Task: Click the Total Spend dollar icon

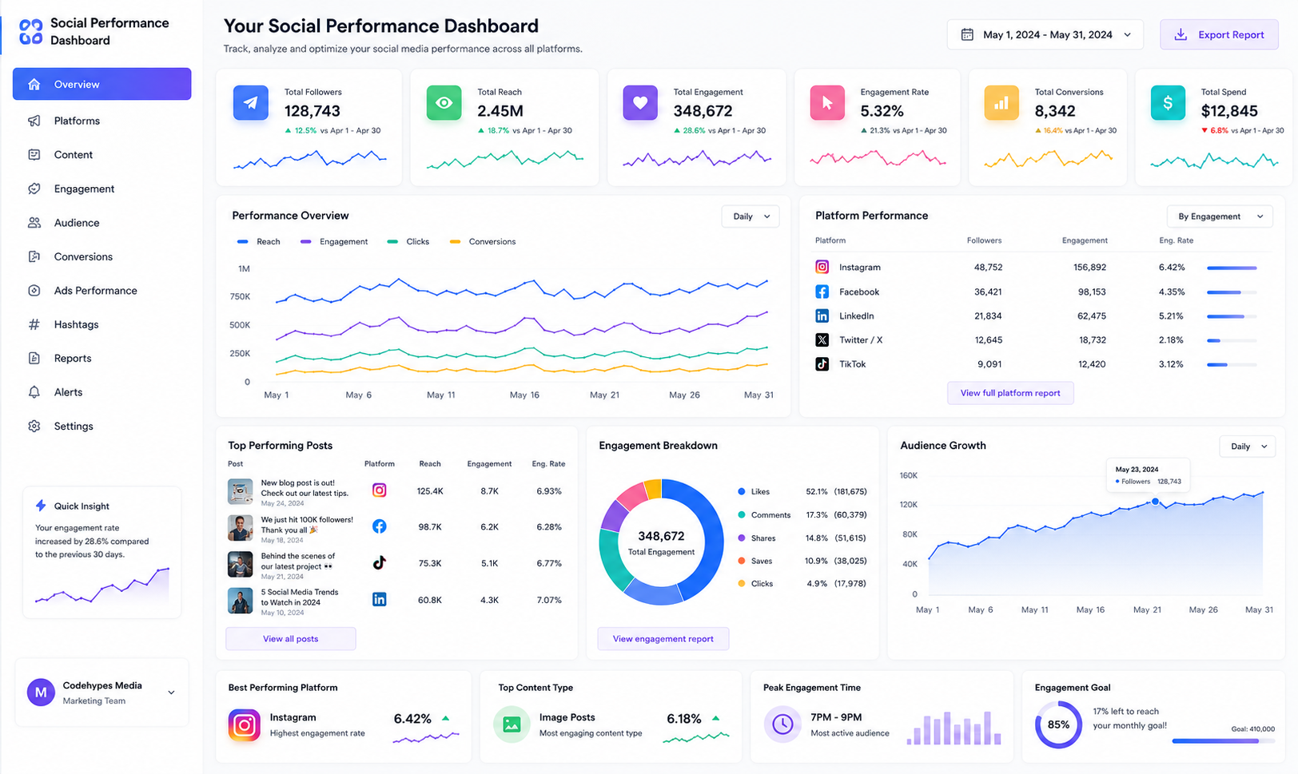Action: click(x=1168, y=102)
